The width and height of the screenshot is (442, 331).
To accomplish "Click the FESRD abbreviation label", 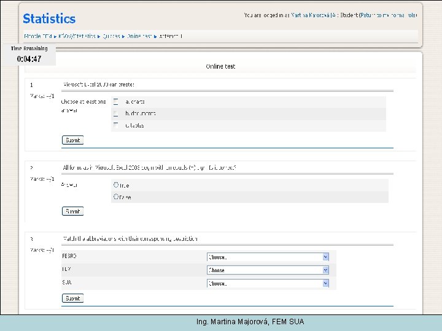I will (x=69, y=256).
